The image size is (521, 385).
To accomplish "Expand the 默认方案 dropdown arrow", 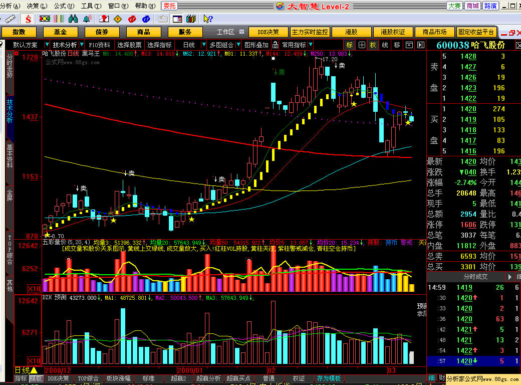I will (47, 45).
